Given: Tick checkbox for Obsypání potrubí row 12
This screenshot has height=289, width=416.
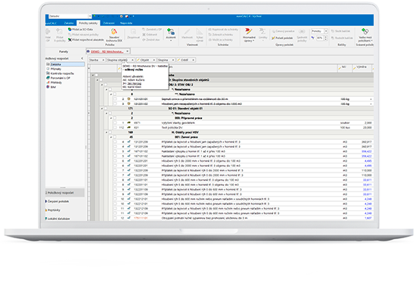Looking at the screenshot, I should point(115,218).
